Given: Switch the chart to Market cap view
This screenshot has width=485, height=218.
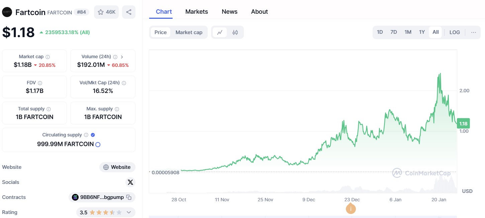Looking at the screenshot, I should 189,32.
